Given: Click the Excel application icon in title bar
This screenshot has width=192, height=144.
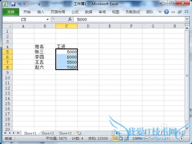Looking at the screenshot, I should pos(5,4).
